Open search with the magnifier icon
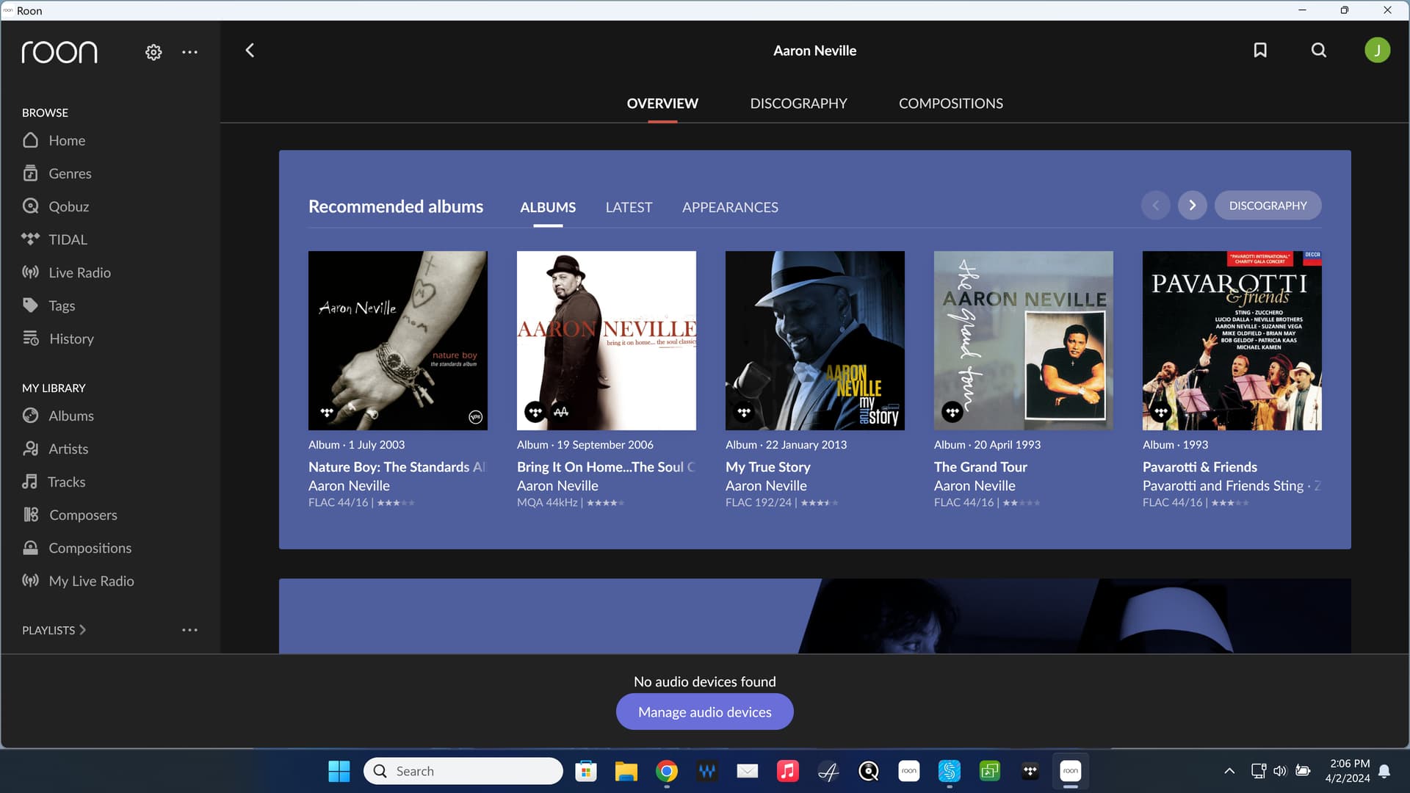 click(1319, 50)
